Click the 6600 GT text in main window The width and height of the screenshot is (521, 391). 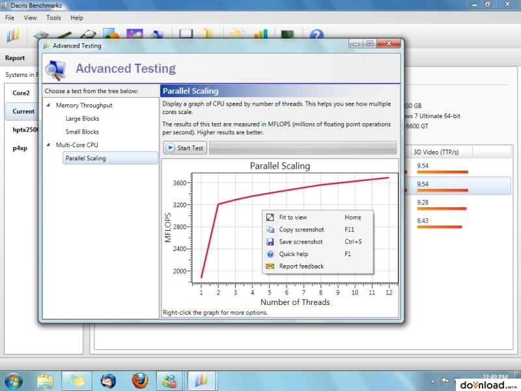tap(417, 126)
